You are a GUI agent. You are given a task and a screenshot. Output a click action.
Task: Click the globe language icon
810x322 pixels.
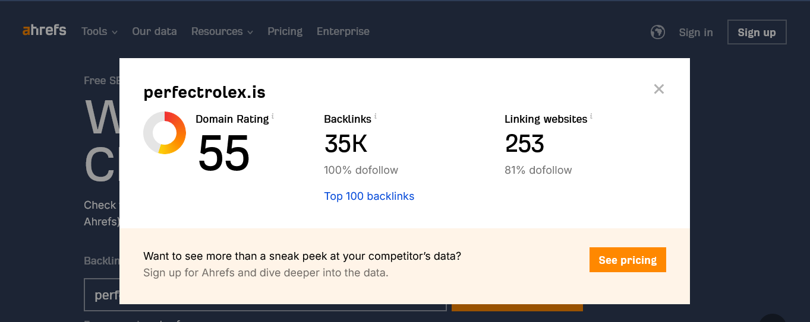(657, 32)
